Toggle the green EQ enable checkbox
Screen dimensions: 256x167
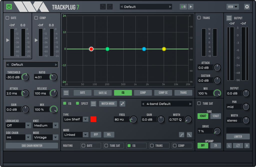65,103
